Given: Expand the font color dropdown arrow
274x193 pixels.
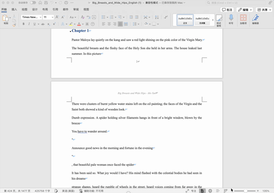Looking at the screenshot, I should click(x=83, y=24).
